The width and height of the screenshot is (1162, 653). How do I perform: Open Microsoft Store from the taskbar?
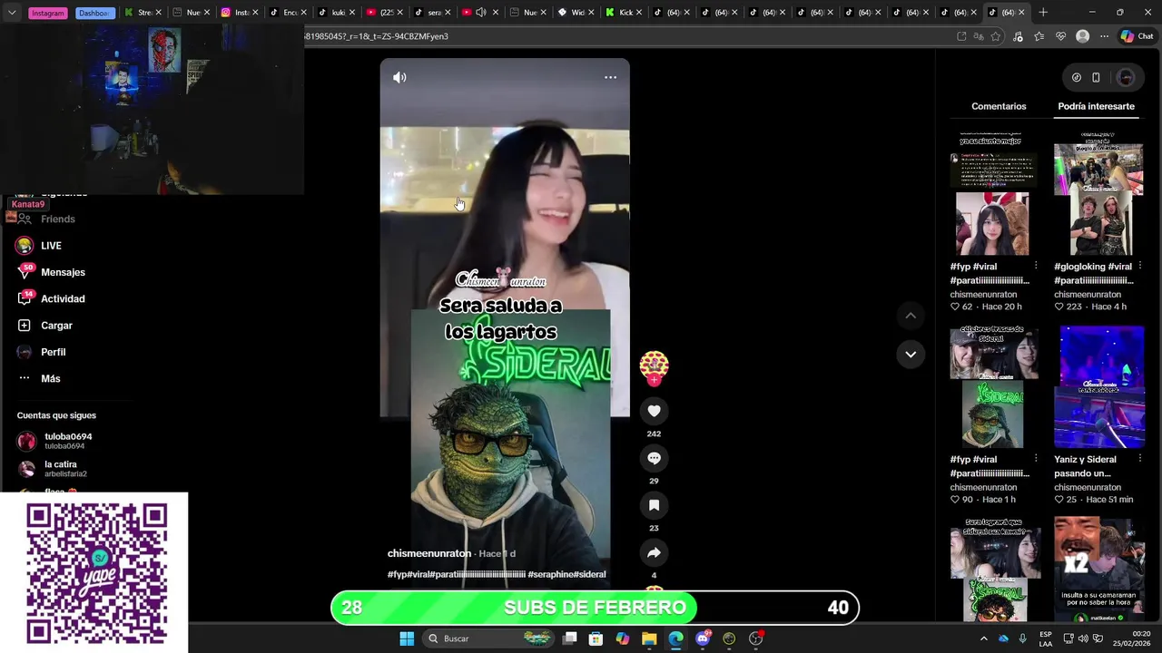point(596,638)
